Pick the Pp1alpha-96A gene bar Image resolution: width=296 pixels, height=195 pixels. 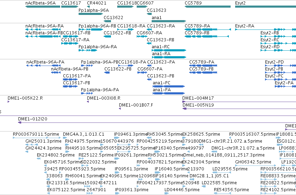[x=91, y=14]
